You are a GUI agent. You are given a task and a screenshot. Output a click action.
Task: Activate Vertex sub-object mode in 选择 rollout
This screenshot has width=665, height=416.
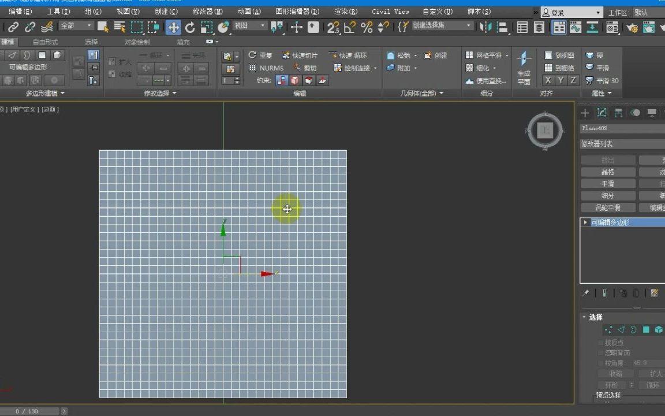click(x=608, y=329)
